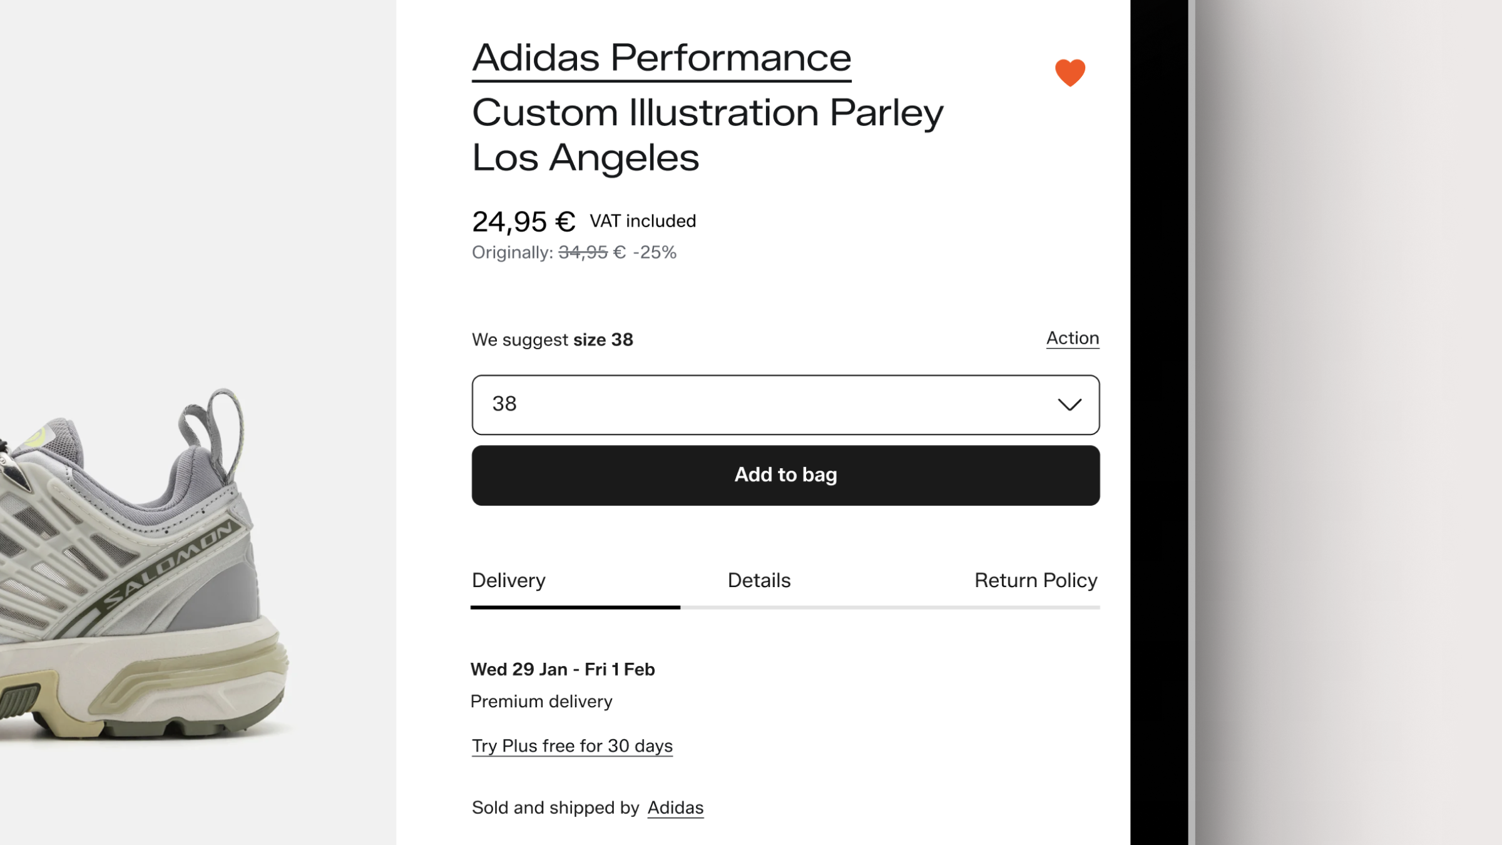Open the Action link beside size suggestion

point(1072,339)
